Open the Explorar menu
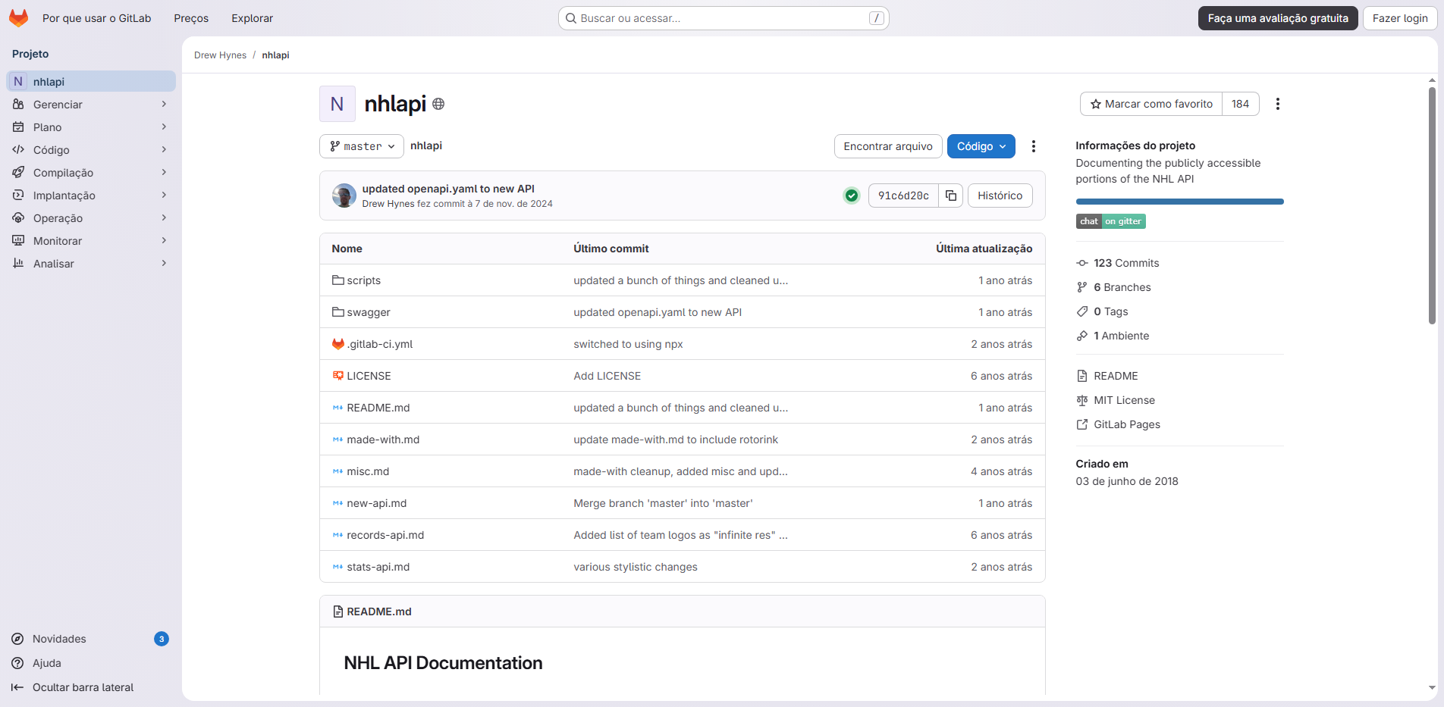1444x707 pixels. (x=252, y=17)
